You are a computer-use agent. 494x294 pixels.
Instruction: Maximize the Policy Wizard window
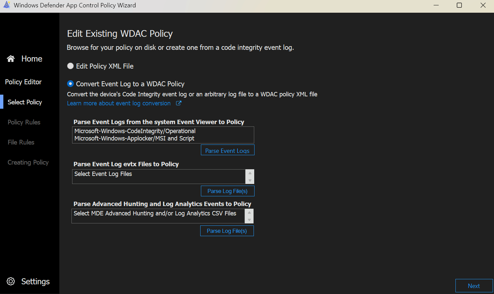(x=459, y=5)
